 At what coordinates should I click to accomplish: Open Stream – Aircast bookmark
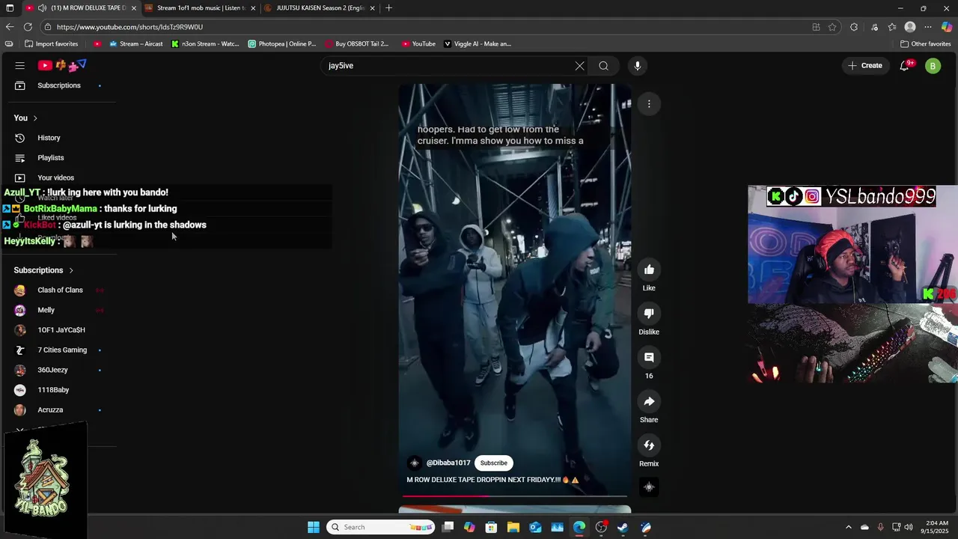coord(135,44)
